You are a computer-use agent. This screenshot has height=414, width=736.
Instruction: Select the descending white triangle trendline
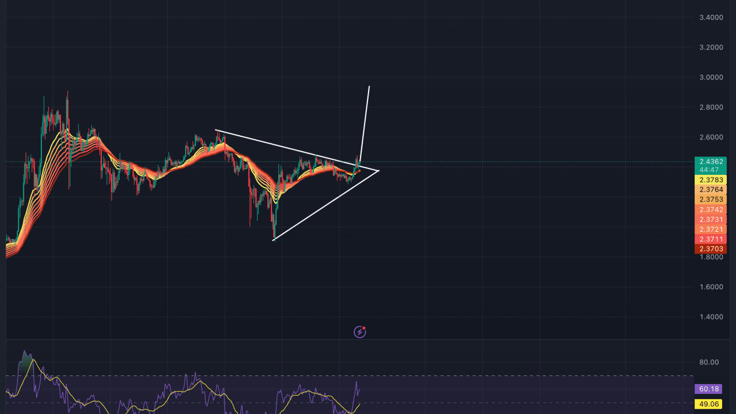[297, 150]
